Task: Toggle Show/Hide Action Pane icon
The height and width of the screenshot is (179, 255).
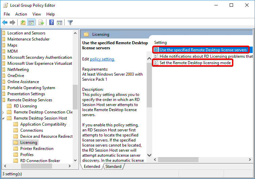Action: (60, 23)
